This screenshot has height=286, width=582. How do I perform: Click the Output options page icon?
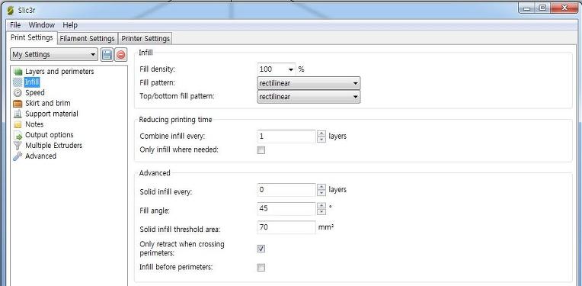[x=18, y=135]
